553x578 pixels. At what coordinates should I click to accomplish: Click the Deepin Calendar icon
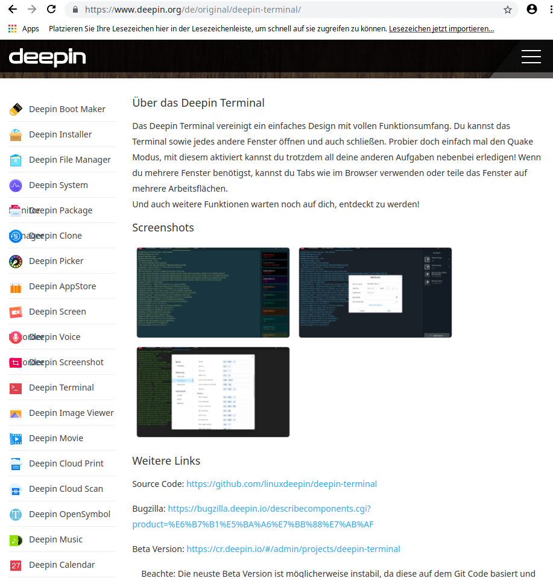pyautogui.click(x=16, y=565)
